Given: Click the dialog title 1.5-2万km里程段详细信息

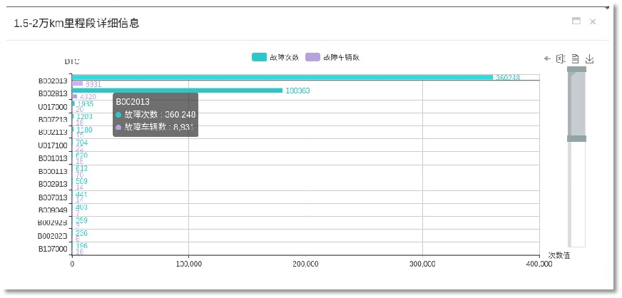Looking at the screenshot, I should (x=76, y=23).
